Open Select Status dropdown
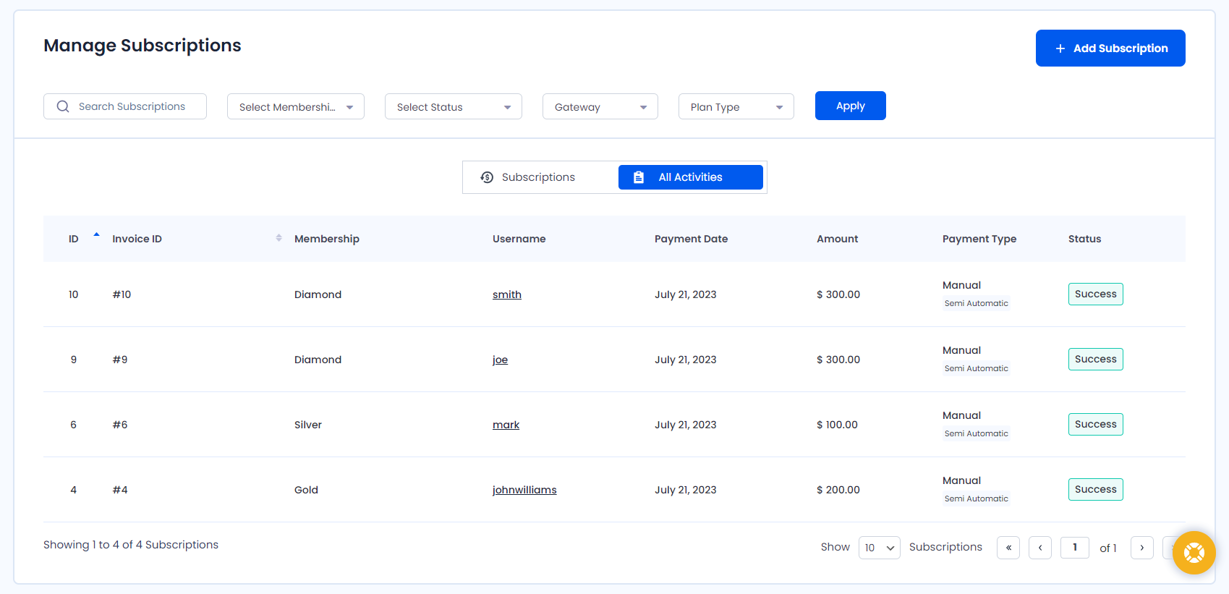Image resolution: width=1229 pixels, height=594 pixels. click(x=454, y=106)
